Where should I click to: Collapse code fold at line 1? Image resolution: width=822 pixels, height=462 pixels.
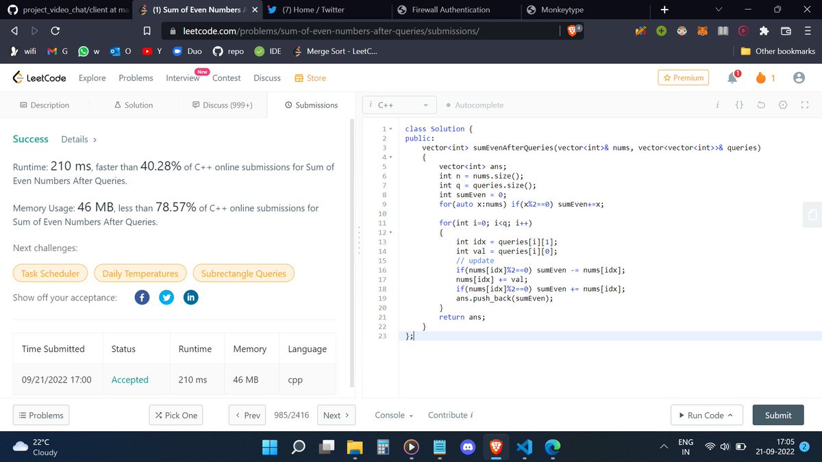390,129
